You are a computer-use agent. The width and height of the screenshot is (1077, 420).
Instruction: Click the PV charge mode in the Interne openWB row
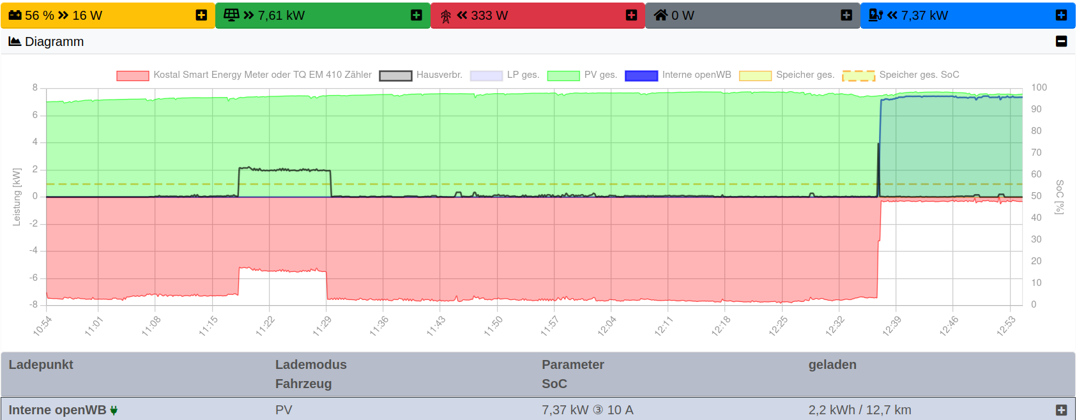[x=284, y=410]
